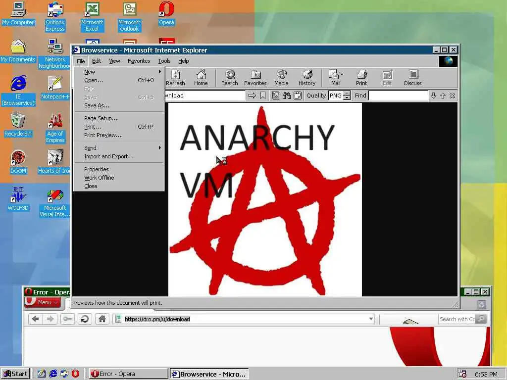Click the Opera URL address field
Viewport: 507px width, 380px height.
pyautogui.click(x=243, y=319)
